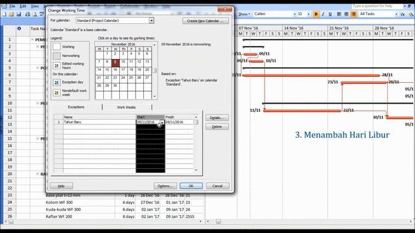Collapse summary task in row 10
The width and height of the screenshot is (415, 233).
[x=38, y=104]
